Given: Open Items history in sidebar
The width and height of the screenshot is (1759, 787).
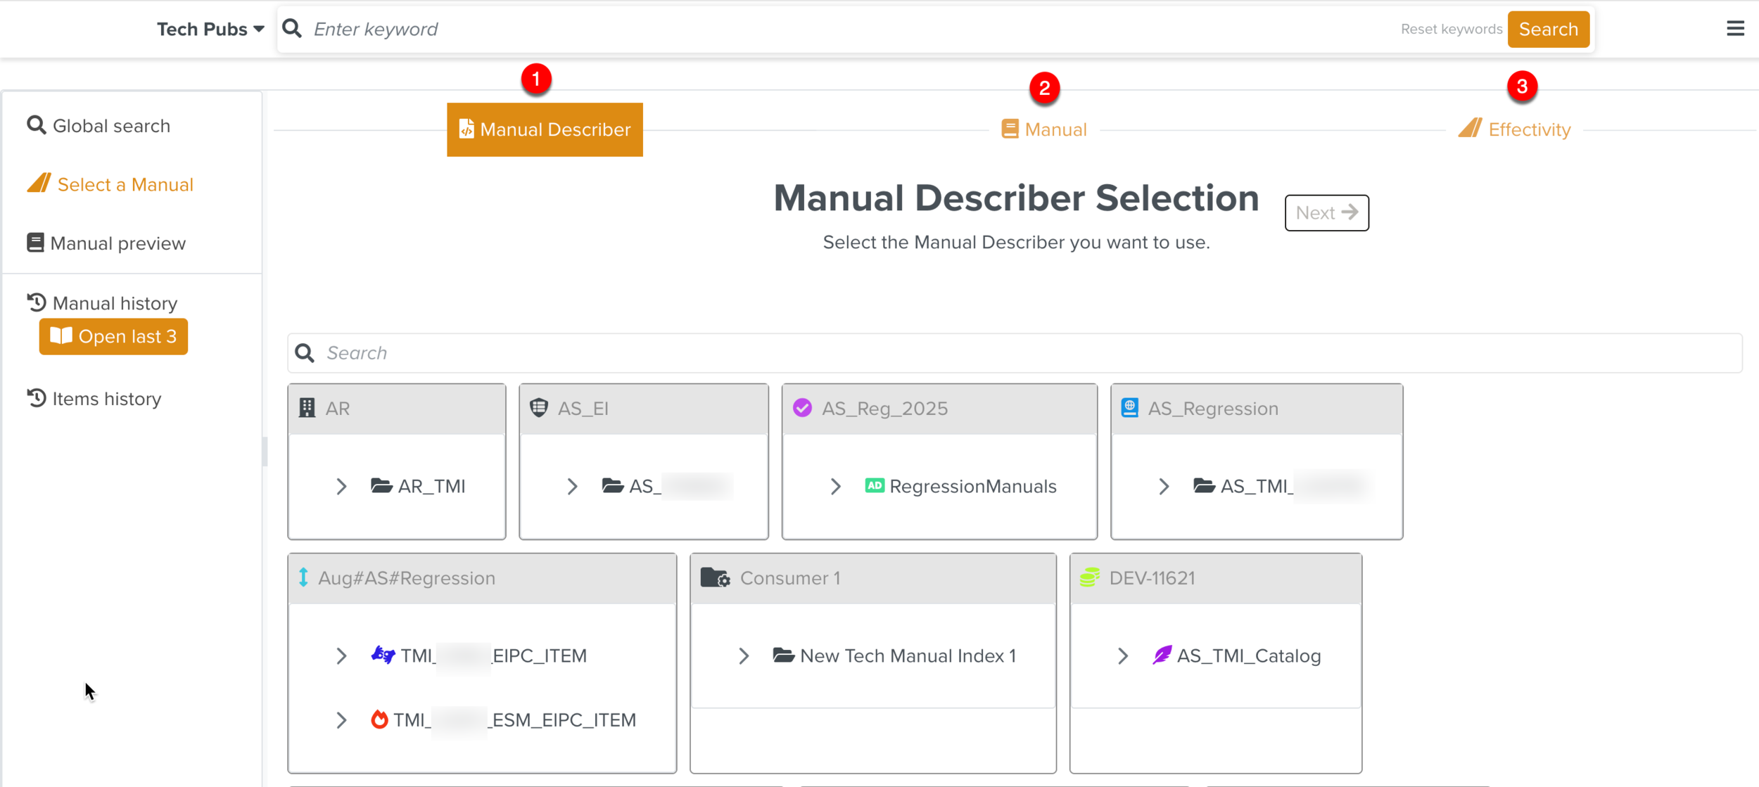Looking at the screenshot, I should pos(94,398).
